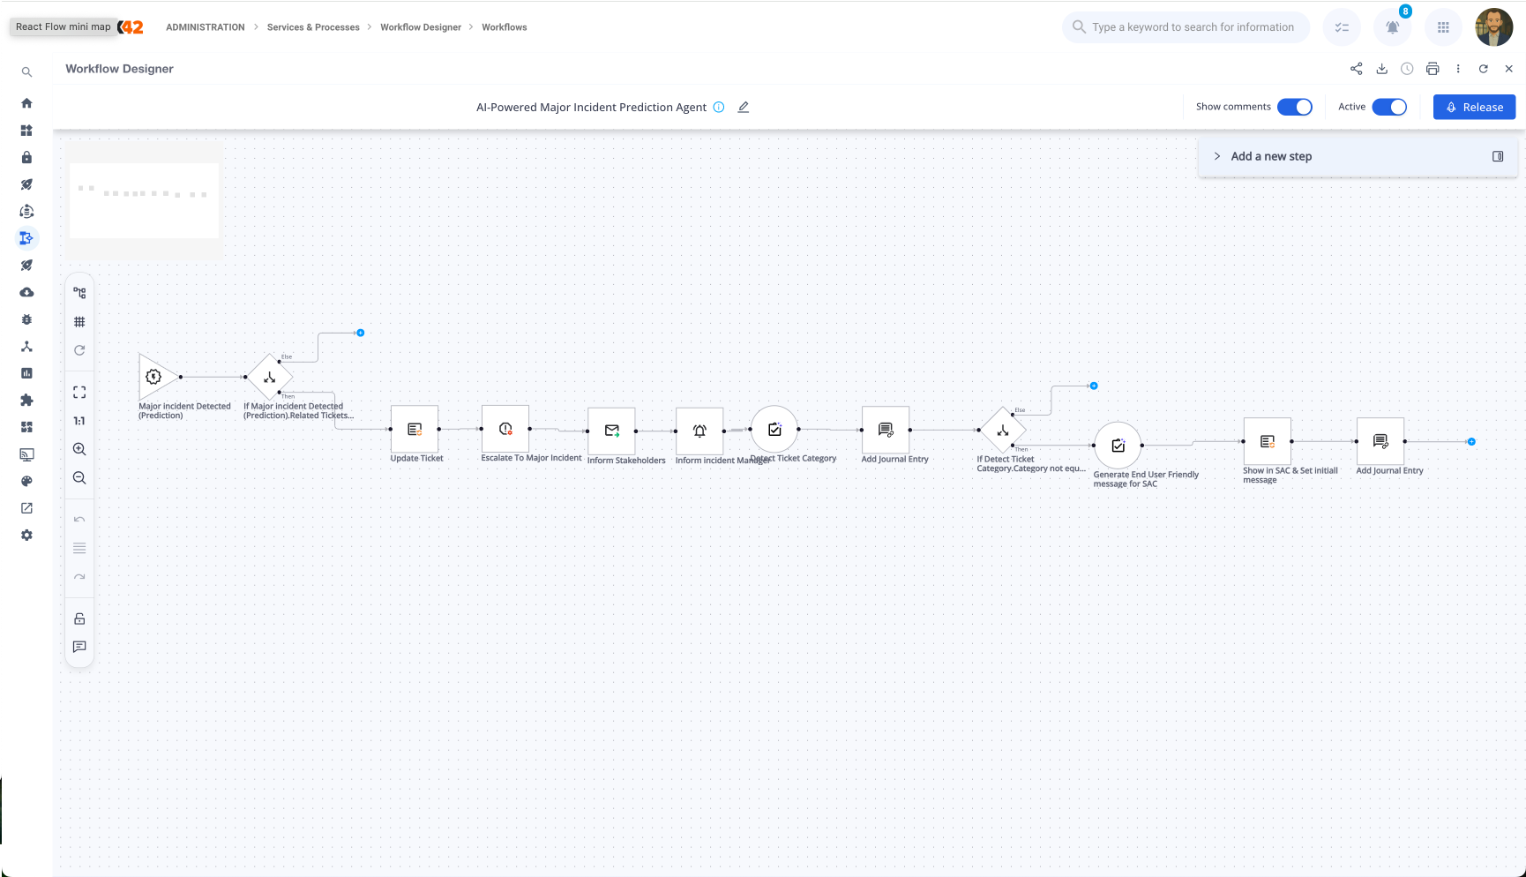Open Services & Processes breadcrumb
Image resolution: width=1526 pixels, height=877 pixels.
tap(313, 27)
